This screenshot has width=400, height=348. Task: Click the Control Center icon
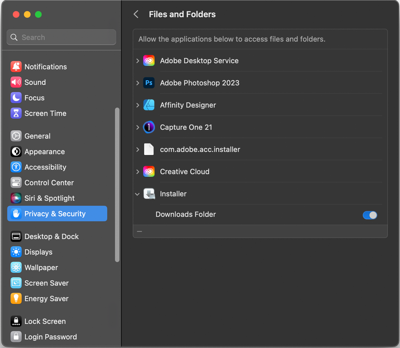pyautogui.click(x=16, y=182)
